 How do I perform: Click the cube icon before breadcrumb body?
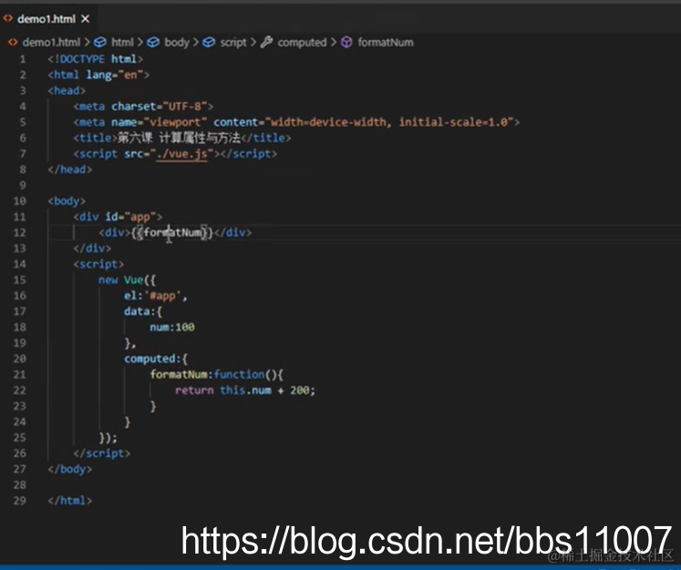153,43
